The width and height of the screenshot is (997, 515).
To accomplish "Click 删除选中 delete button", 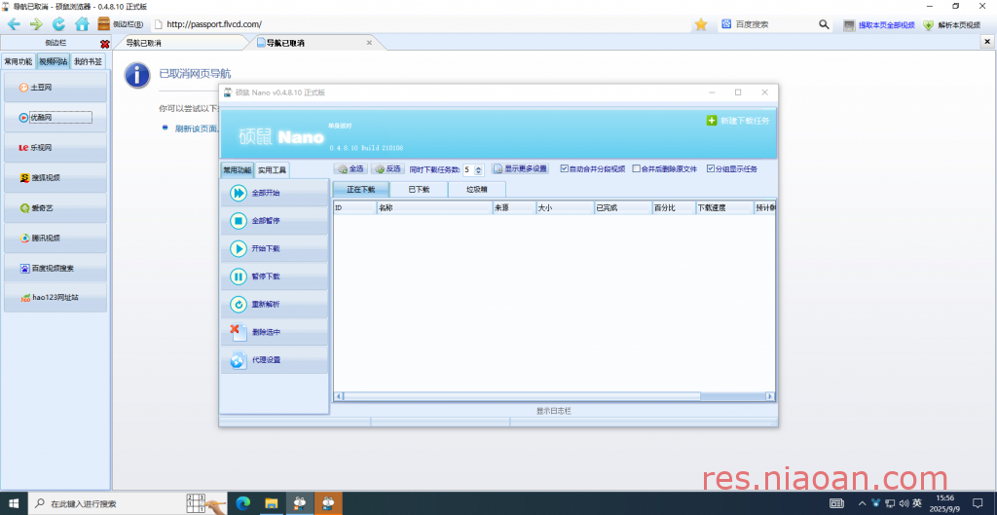I will [x=274, y=332].
